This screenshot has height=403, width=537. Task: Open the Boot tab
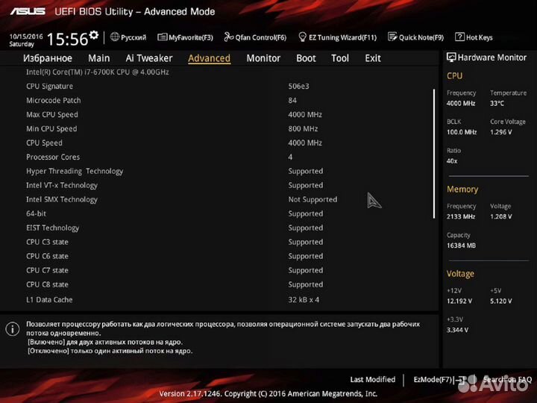point(307,58)
